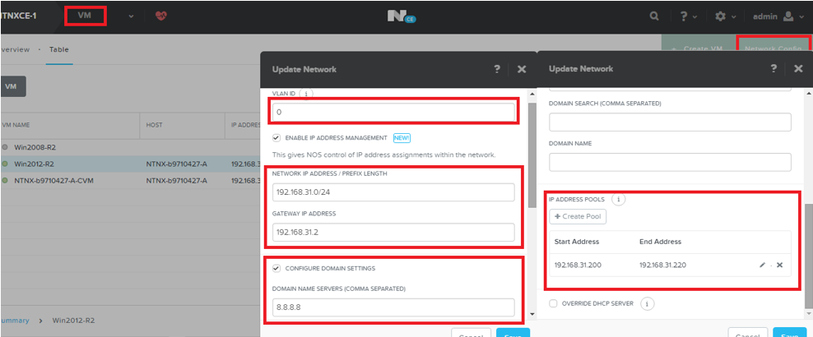Click the Domain Name Servers input field
Screen dimensions: 813x337
pos(393,307)
